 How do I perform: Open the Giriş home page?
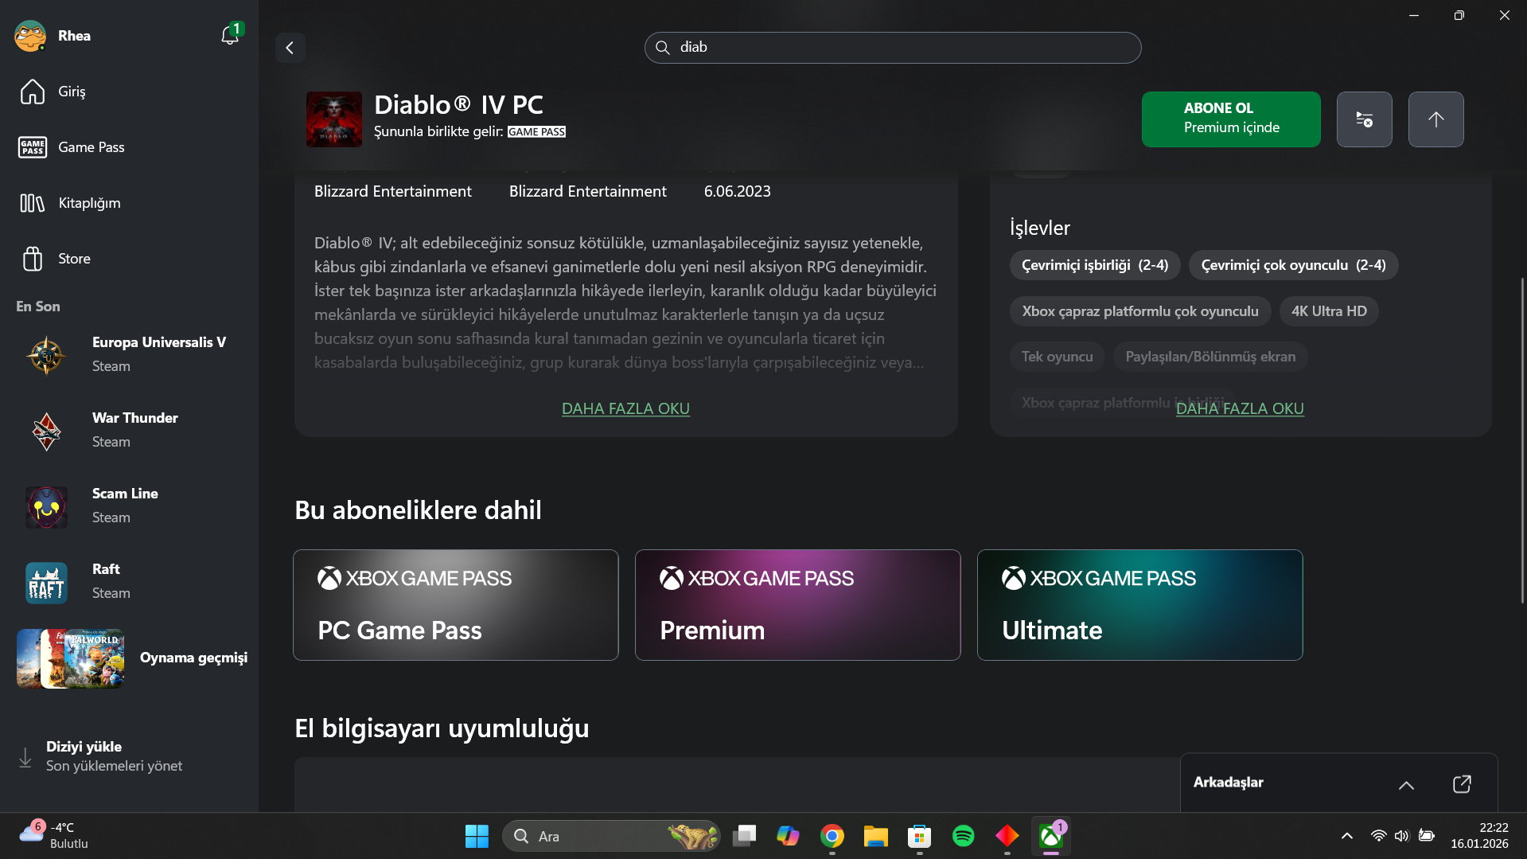[x=129, y=92]
